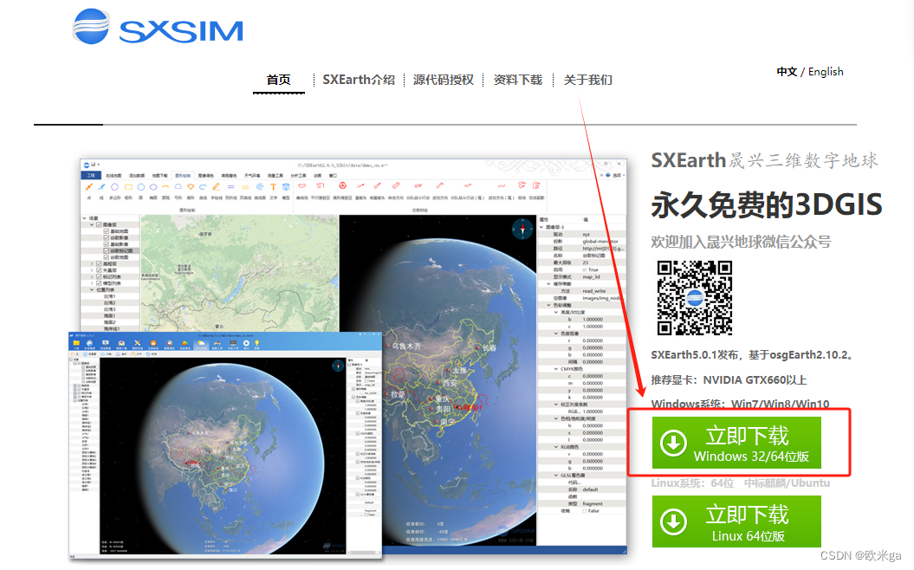Image resolution: width=914 pixels, height=570 pixels.
Task: Collapse the 色彩调整 property group
Action: (550, 304)
